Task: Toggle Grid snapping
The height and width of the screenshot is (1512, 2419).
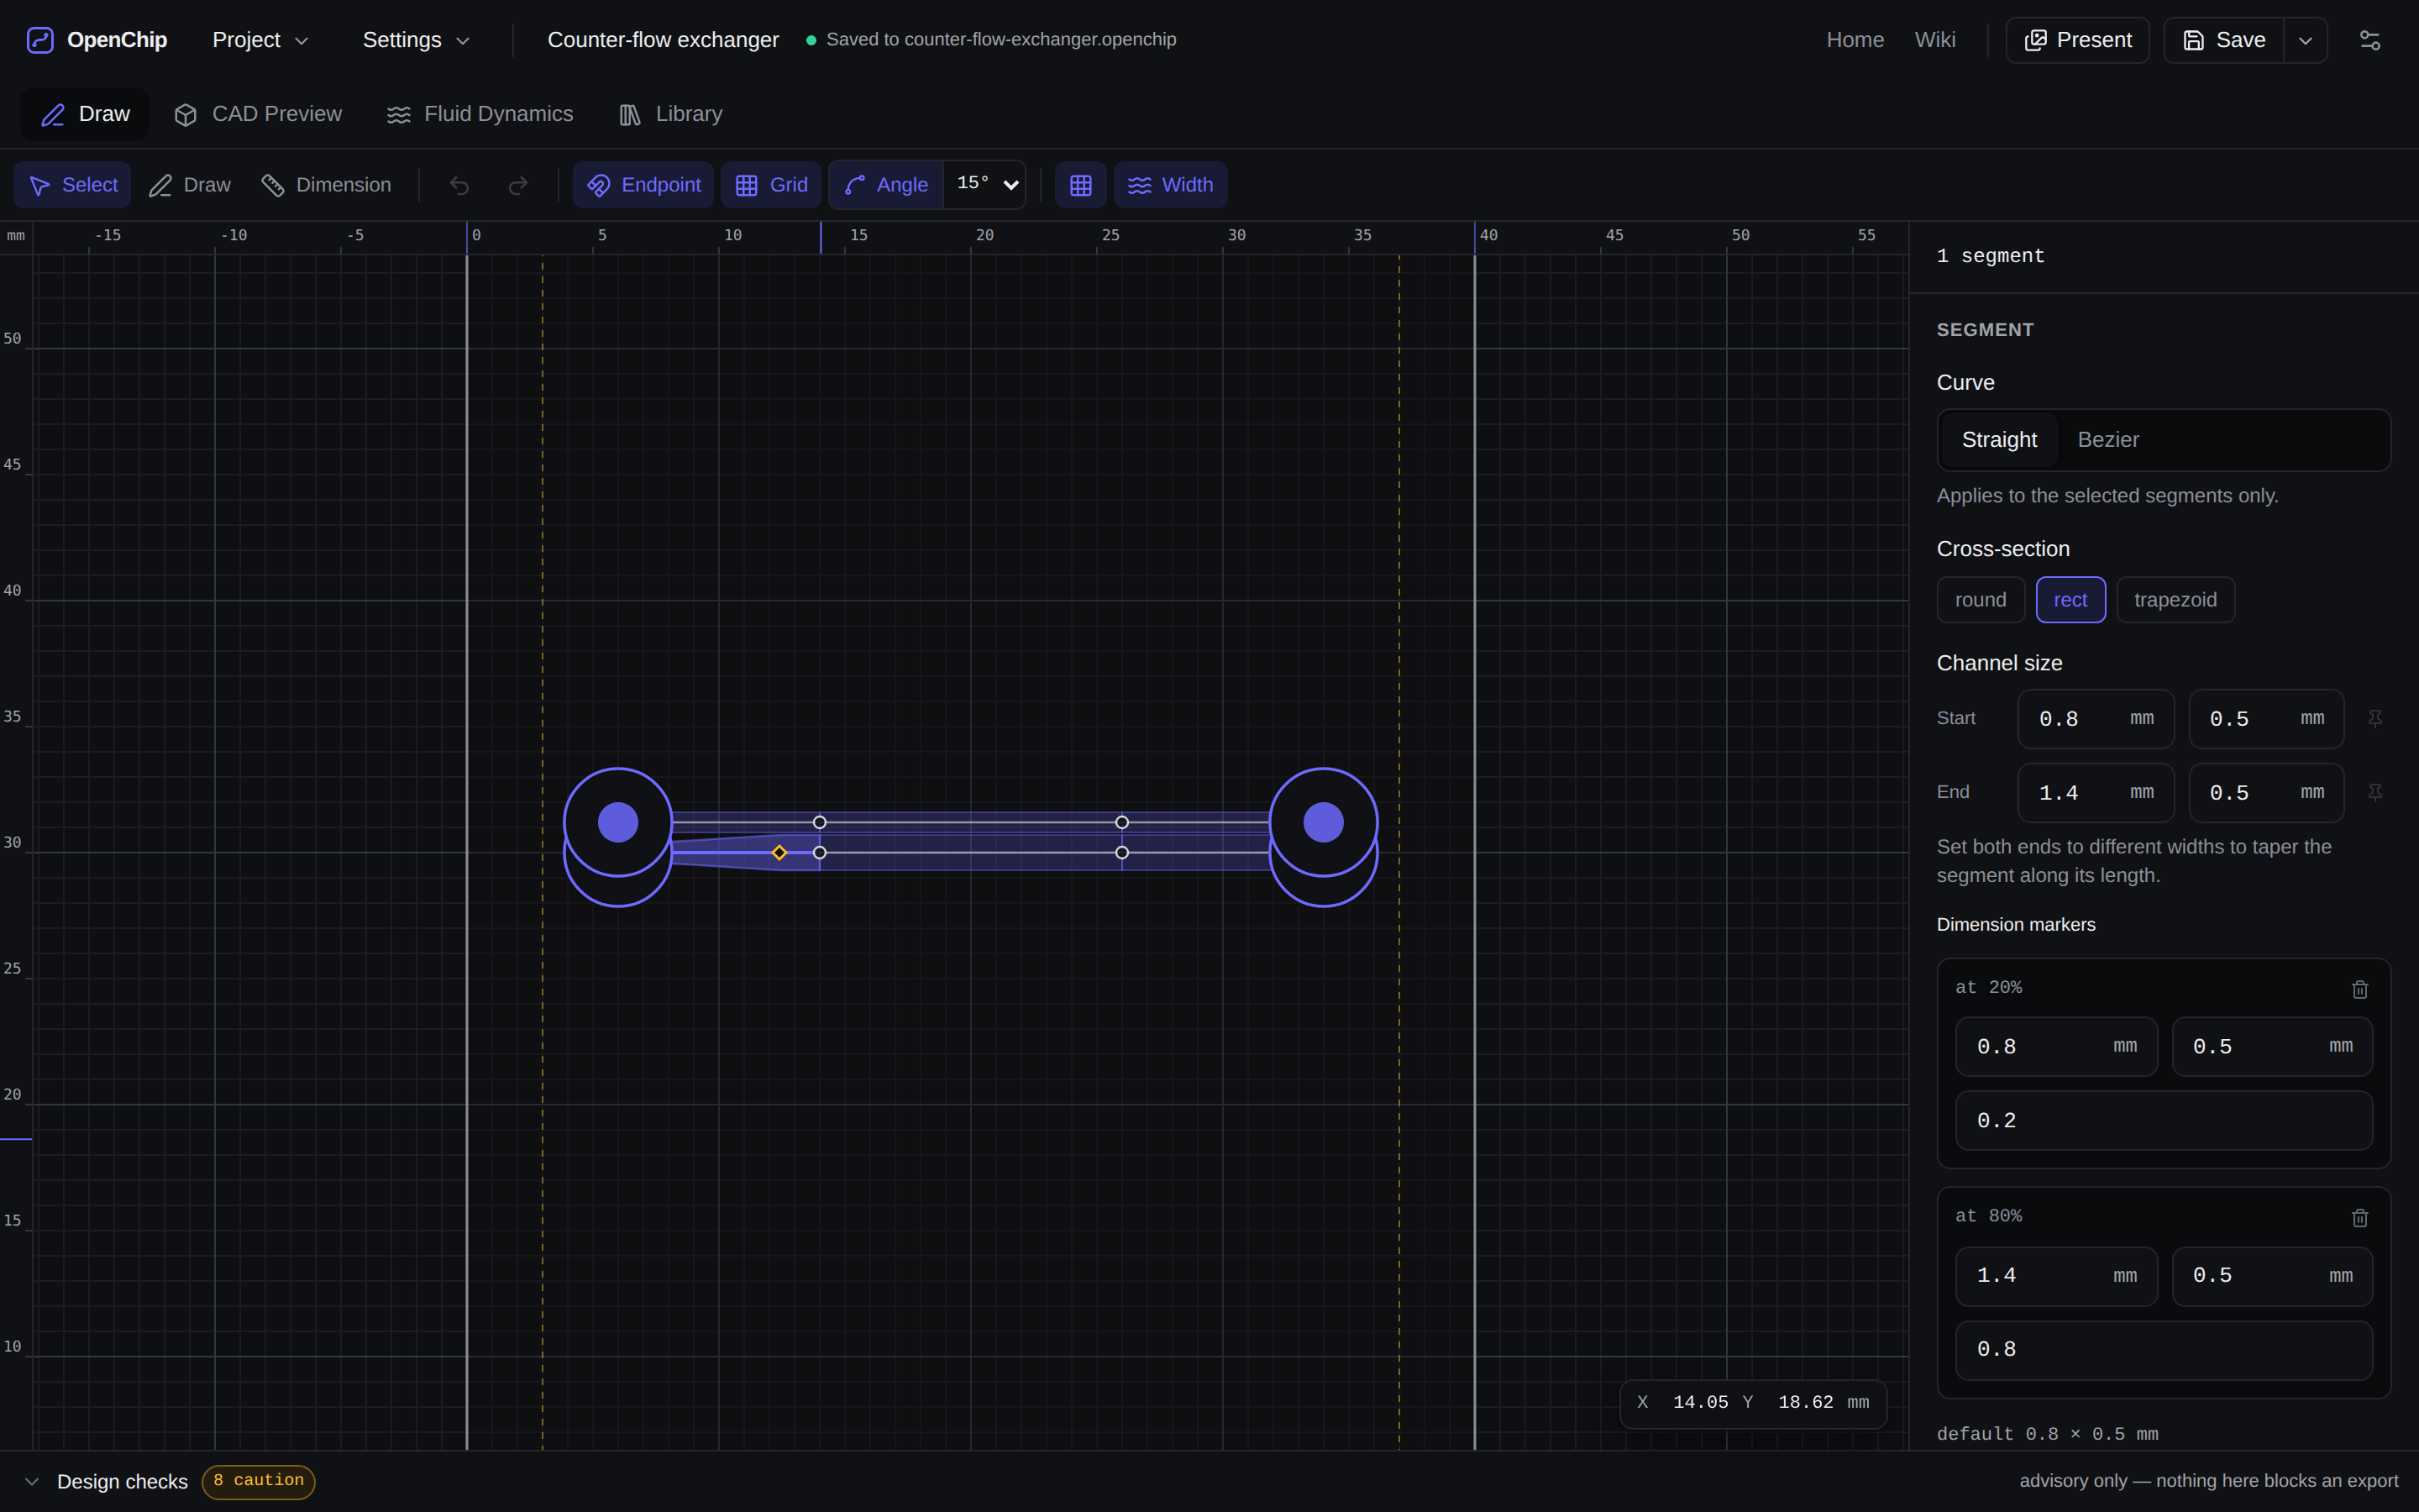Action: click(x=772, y=185)
